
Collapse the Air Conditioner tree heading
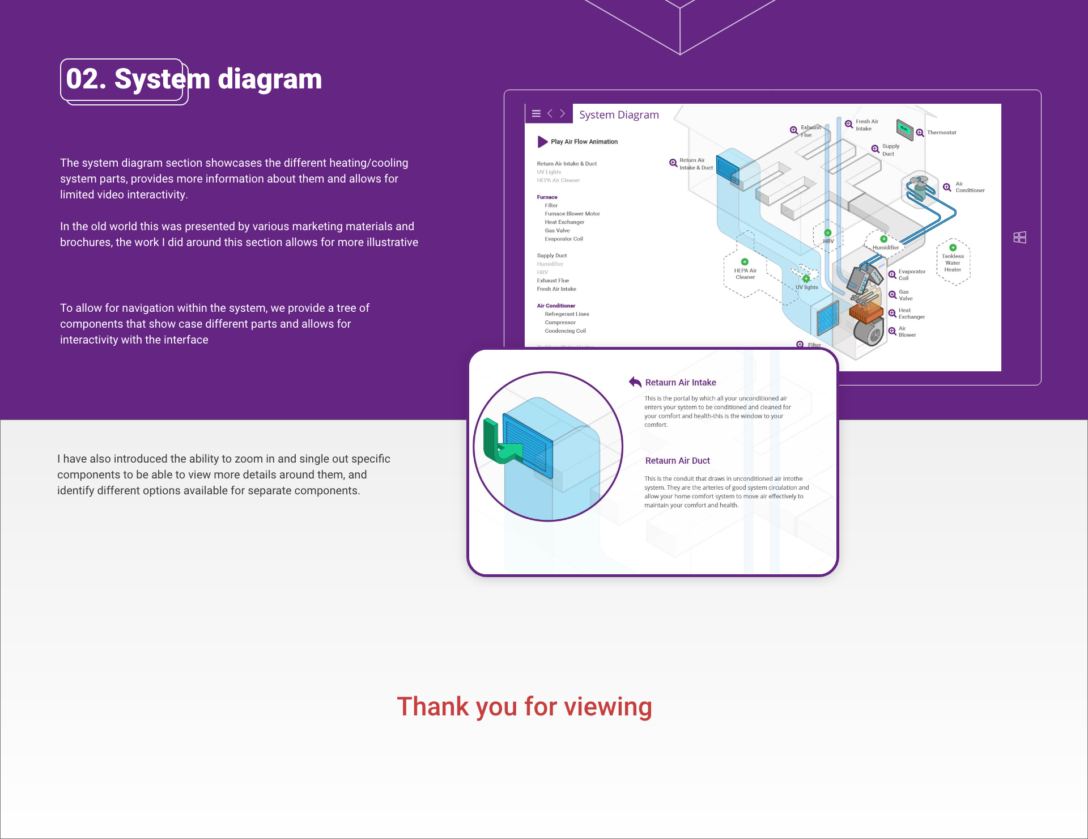click(556, 306)
